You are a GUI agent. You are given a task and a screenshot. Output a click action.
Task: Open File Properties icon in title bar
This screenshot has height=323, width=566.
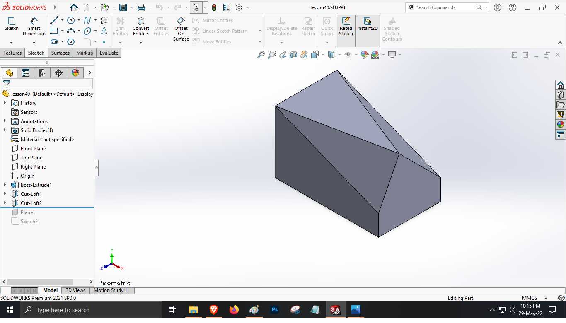(227, 7)
